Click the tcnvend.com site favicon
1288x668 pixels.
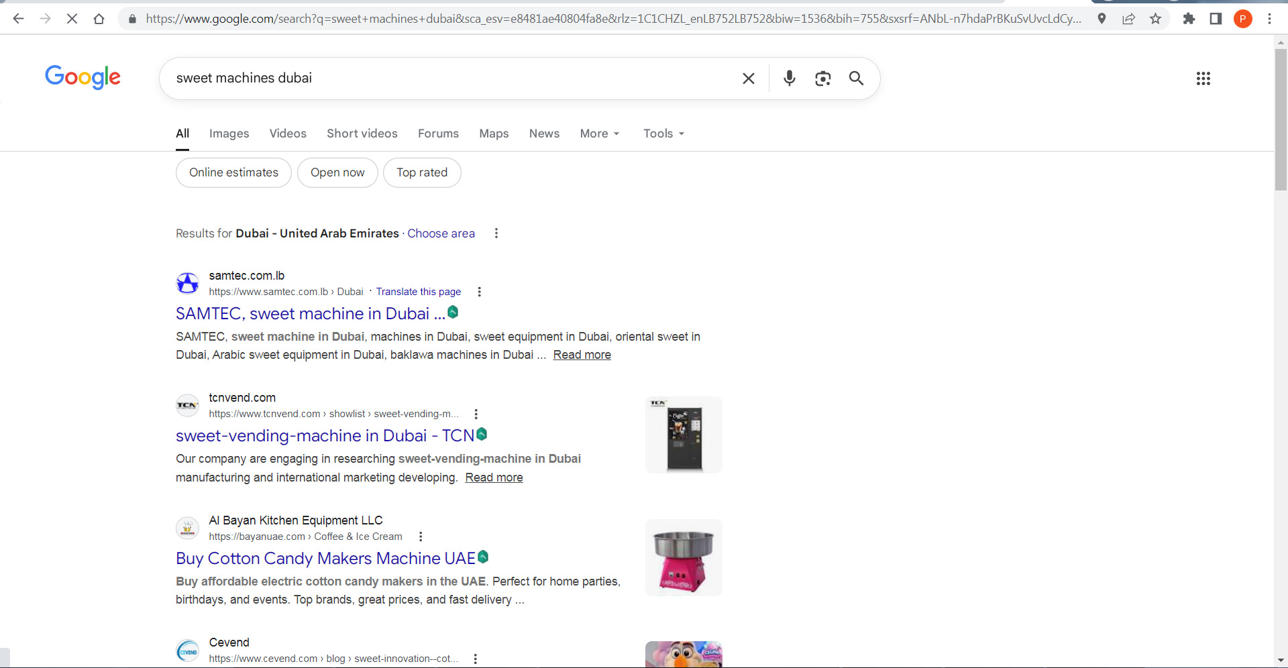[x=188, y=405]
